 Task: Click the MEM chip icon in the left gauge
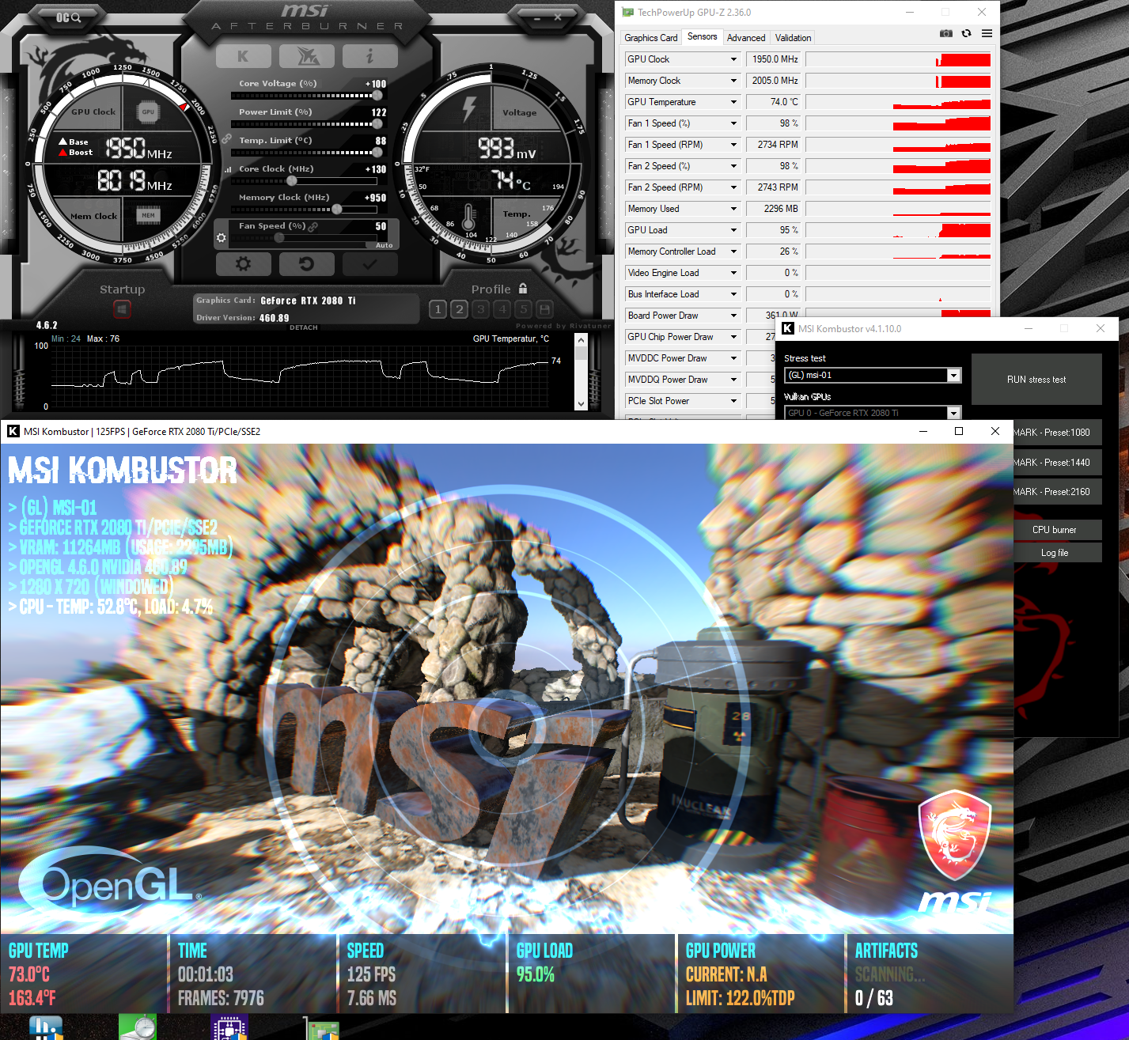[x=148, y=215]
